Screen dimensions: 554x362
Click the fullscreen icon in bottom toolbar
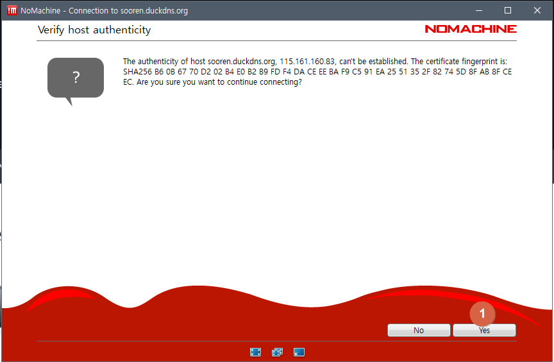tap(255, 352)
